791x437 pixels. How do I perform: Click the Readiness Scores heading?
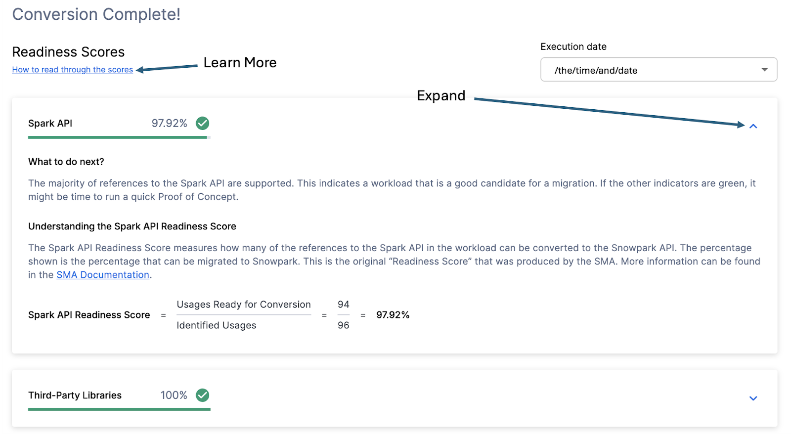(x=68, y=52)
